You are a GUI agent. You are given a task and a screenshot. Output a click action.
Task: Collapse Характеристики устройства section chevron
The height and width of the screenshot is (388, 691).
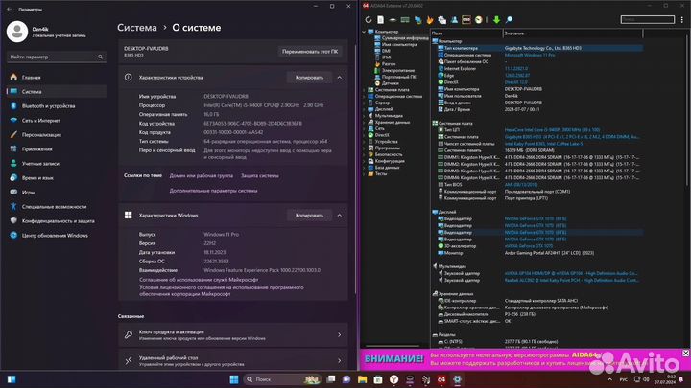[x=340, y=78]
